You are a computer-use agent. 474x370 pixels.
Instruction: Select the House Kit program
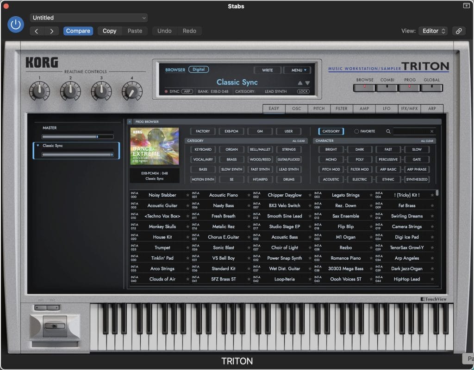162,237
